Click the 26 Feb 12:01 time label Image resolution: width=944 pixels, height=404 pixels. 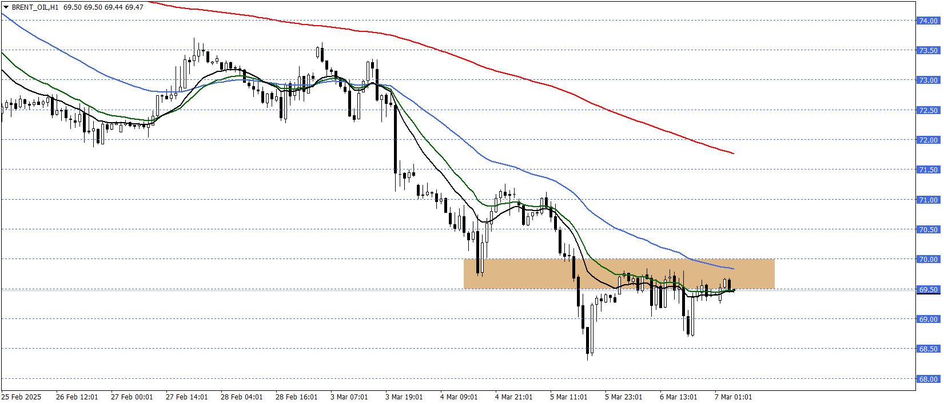tap(77, 397)
